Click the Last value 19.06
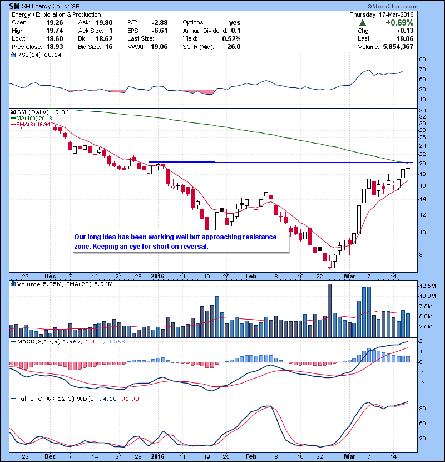445x462 pixels. click(x=405, y=38)
